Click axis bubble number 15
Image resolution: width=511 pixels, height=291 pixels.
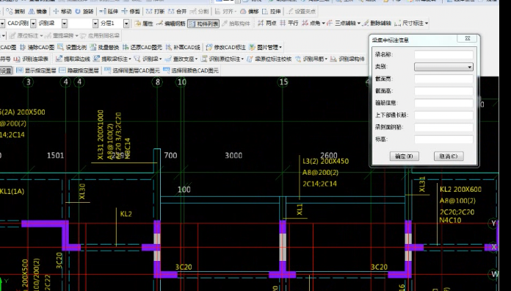pos(283,82)
